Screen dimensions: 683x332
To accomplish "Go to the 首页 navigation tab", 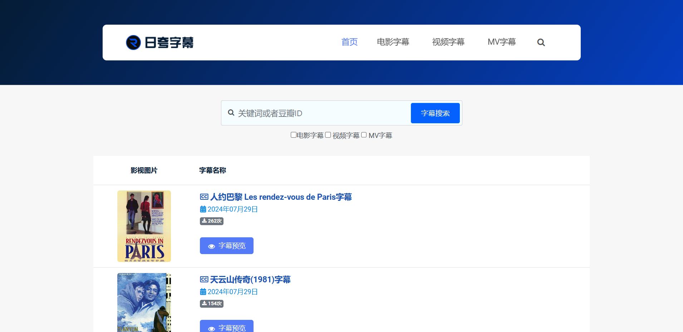I will [349, 42].
